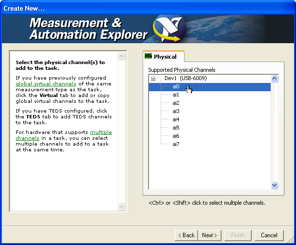Click the disabled Finish button

pyautogui.click(x=238, y=235)
